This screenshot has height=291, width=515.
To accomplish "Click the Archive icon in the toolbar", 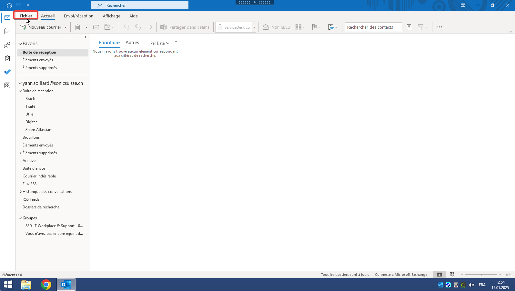I will click(96, 27).
